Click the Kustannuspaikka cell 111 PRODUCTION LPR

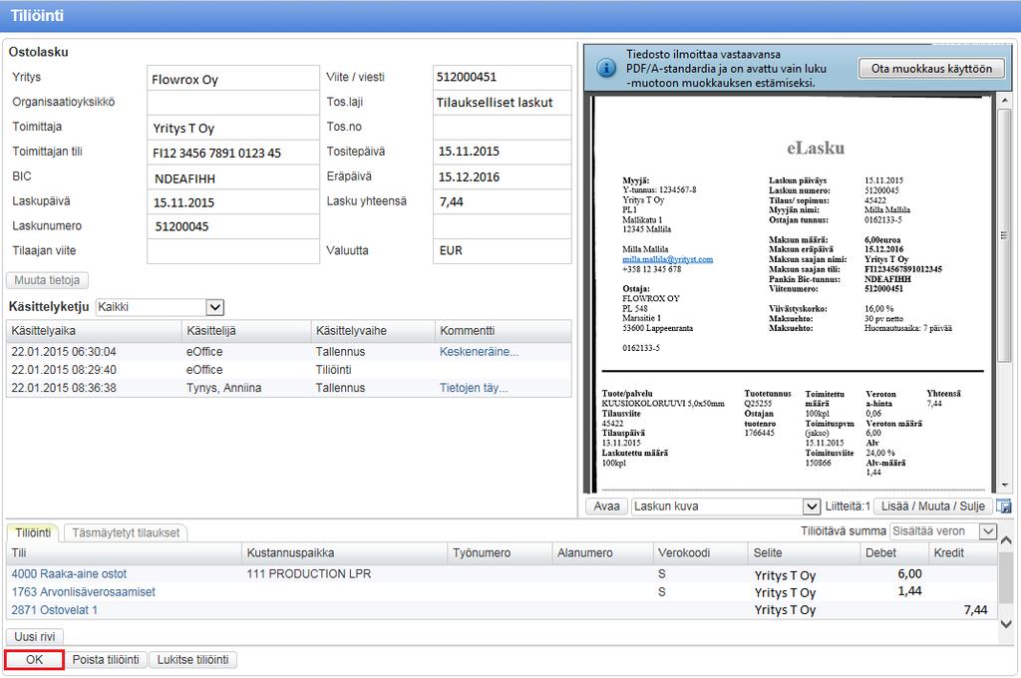(x=309, y=573)
